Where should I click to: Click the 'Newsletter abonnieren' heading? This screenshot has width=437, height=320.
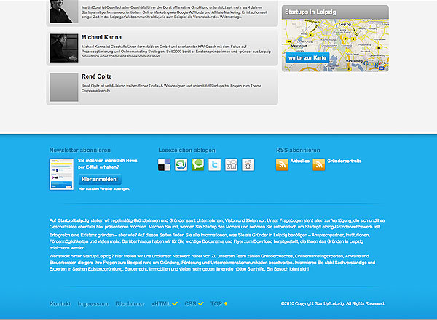(80, 150)
